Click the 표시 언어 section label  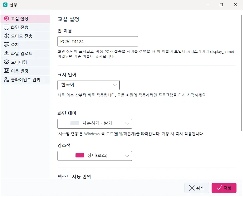pos(67,74)
